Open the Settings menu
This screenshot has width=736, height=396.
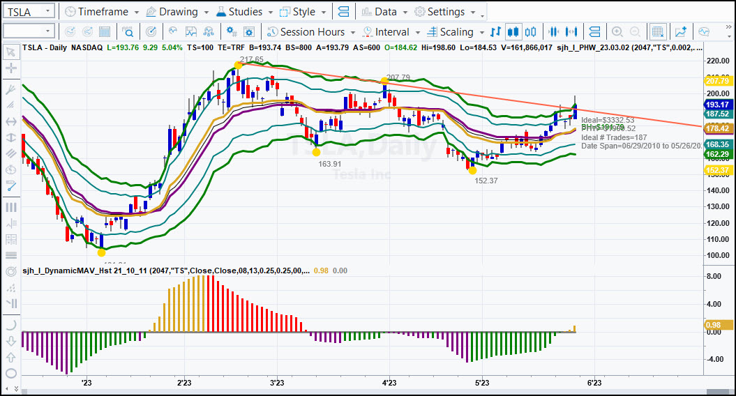coord(440,12)
